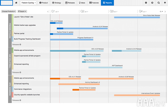Click the Android v3.24 Release bar
168x108 pixels.
82,28
